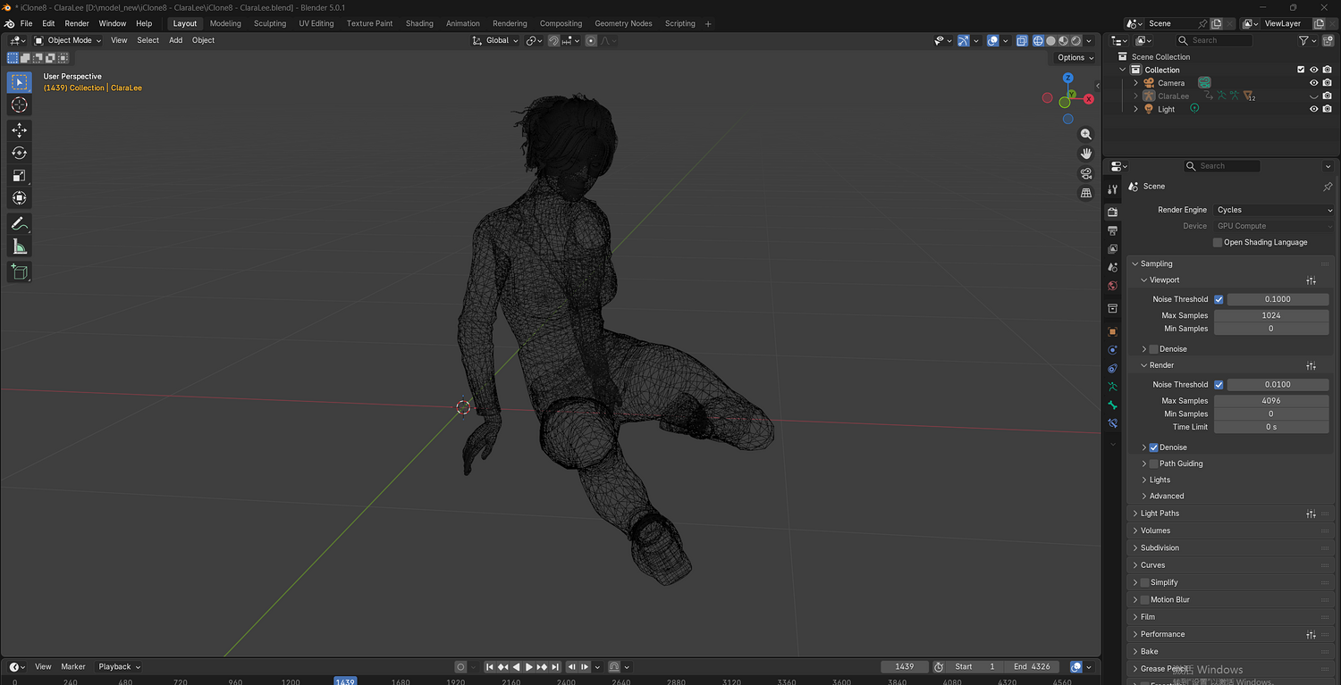The width and height of the screenshot is (1341, 685).
Task: Select the Annotate tool
Action: tap(19, 223)
